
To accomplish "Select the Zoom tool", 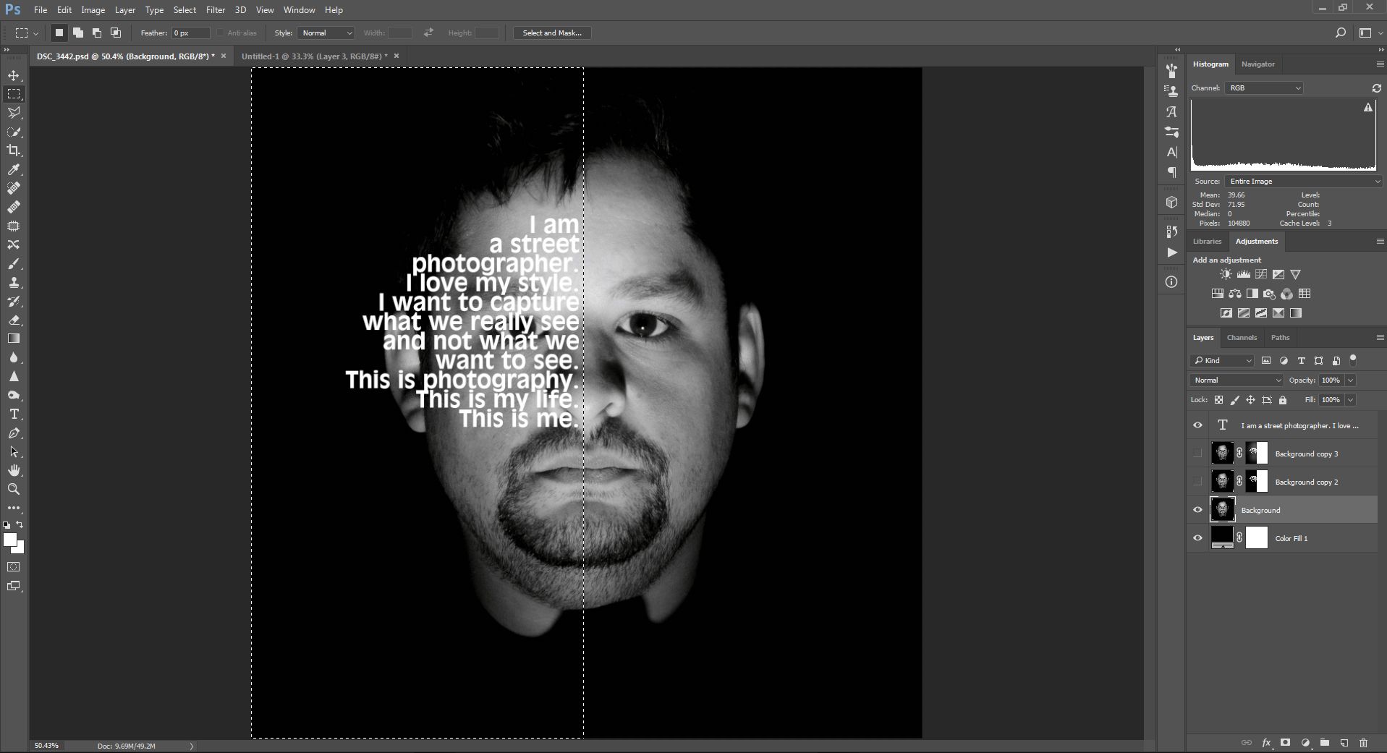I will 14,490.
